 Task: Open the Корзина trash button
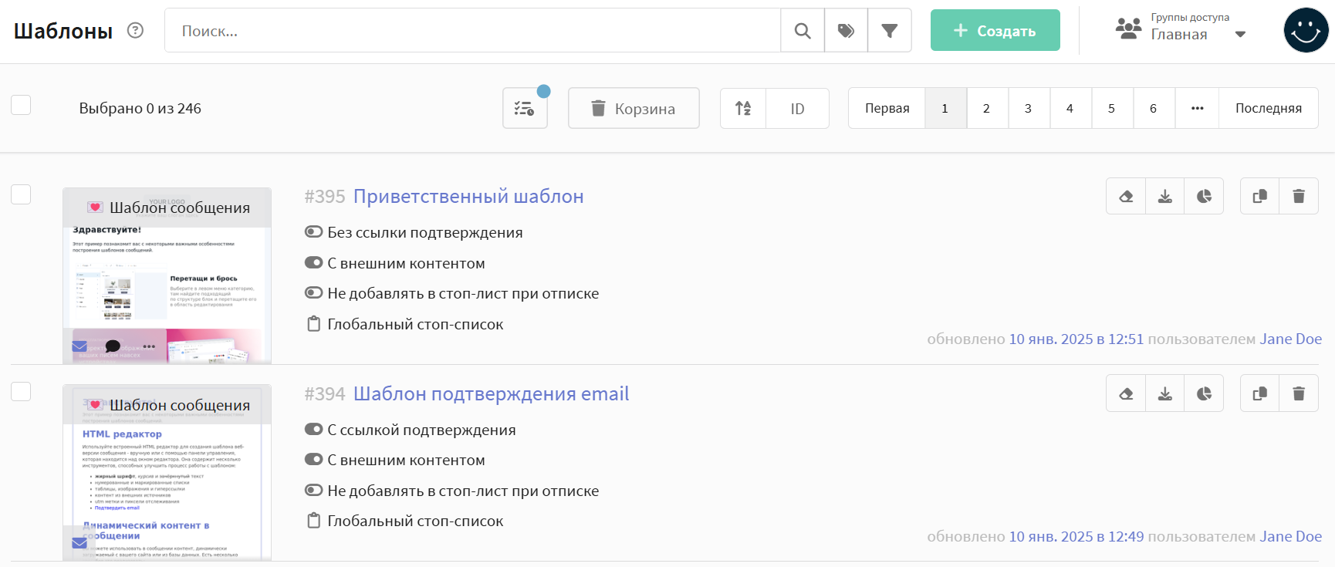click(x=634, y=108)
